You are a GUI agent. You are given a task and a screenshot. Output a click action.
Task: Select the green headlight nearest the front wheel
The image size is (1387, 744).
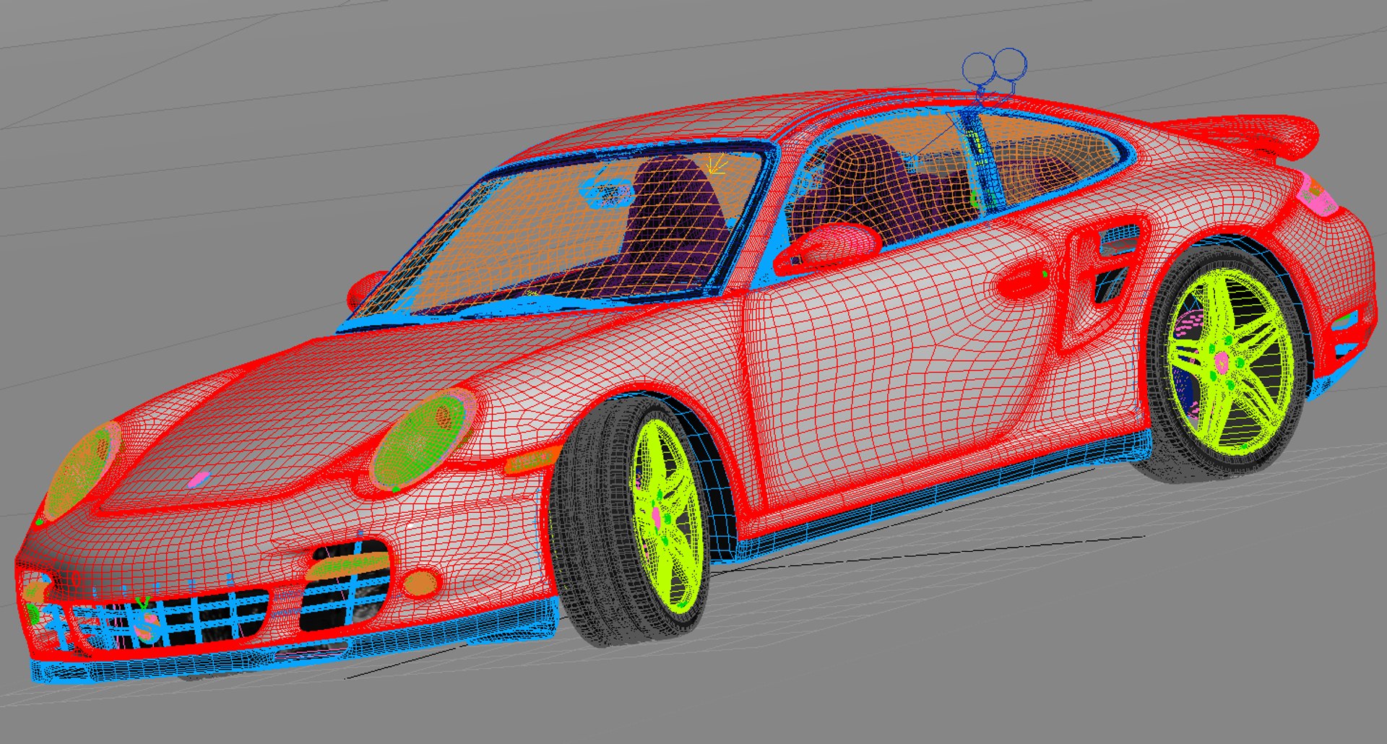tap(421, 440)
